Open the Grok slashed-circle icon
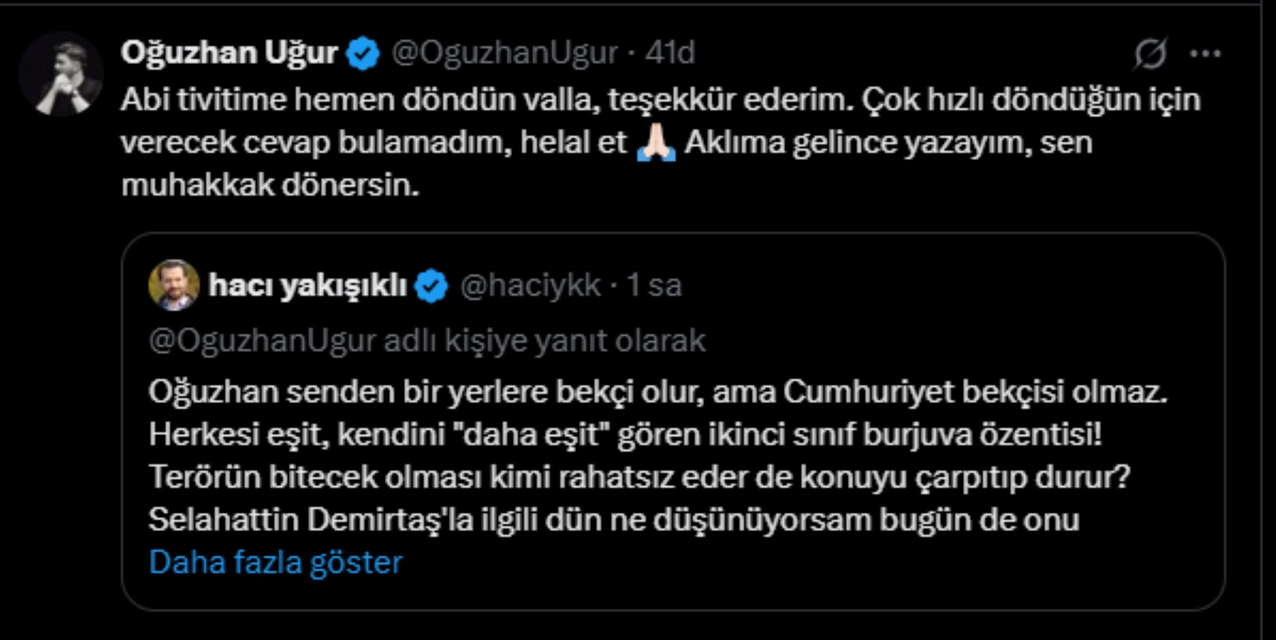Viewport: 1276px width, 640px height. click(1151, 53)
